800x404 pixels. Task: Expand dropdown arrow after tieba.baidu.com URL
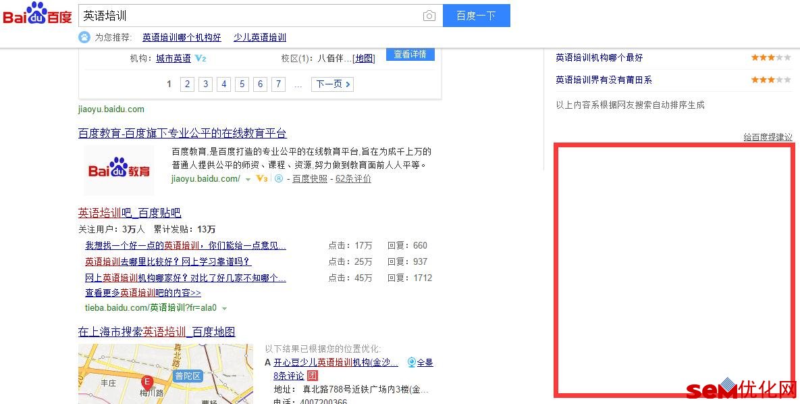pyautogui.click(x=225, y=309)
